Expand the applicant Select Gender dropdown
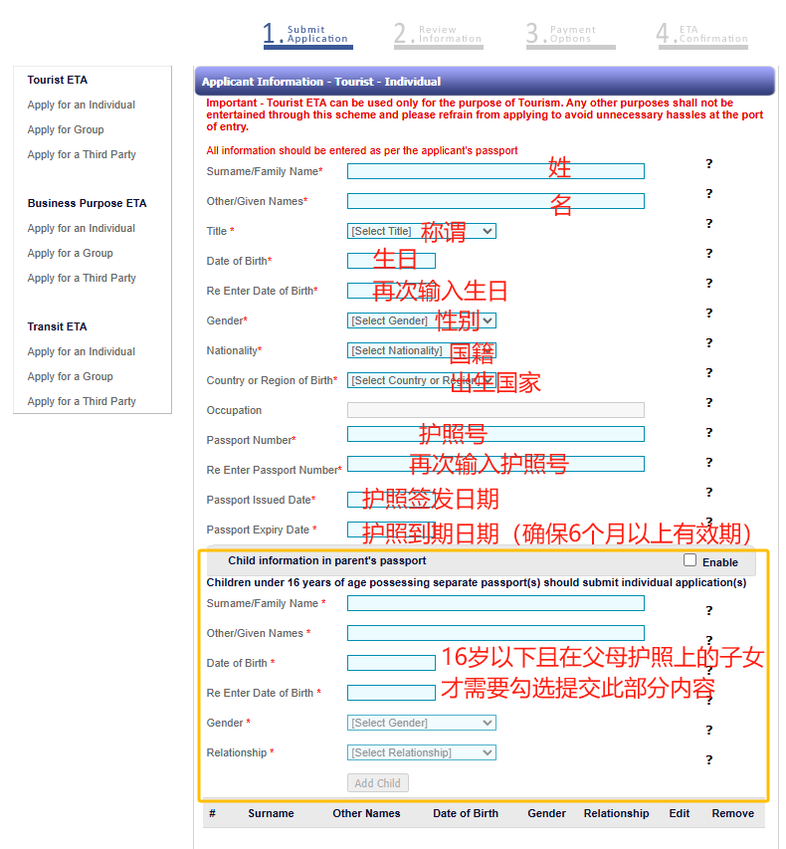This screenshot has height=849, width=786. pyautogui.click(x=422, y=320)
